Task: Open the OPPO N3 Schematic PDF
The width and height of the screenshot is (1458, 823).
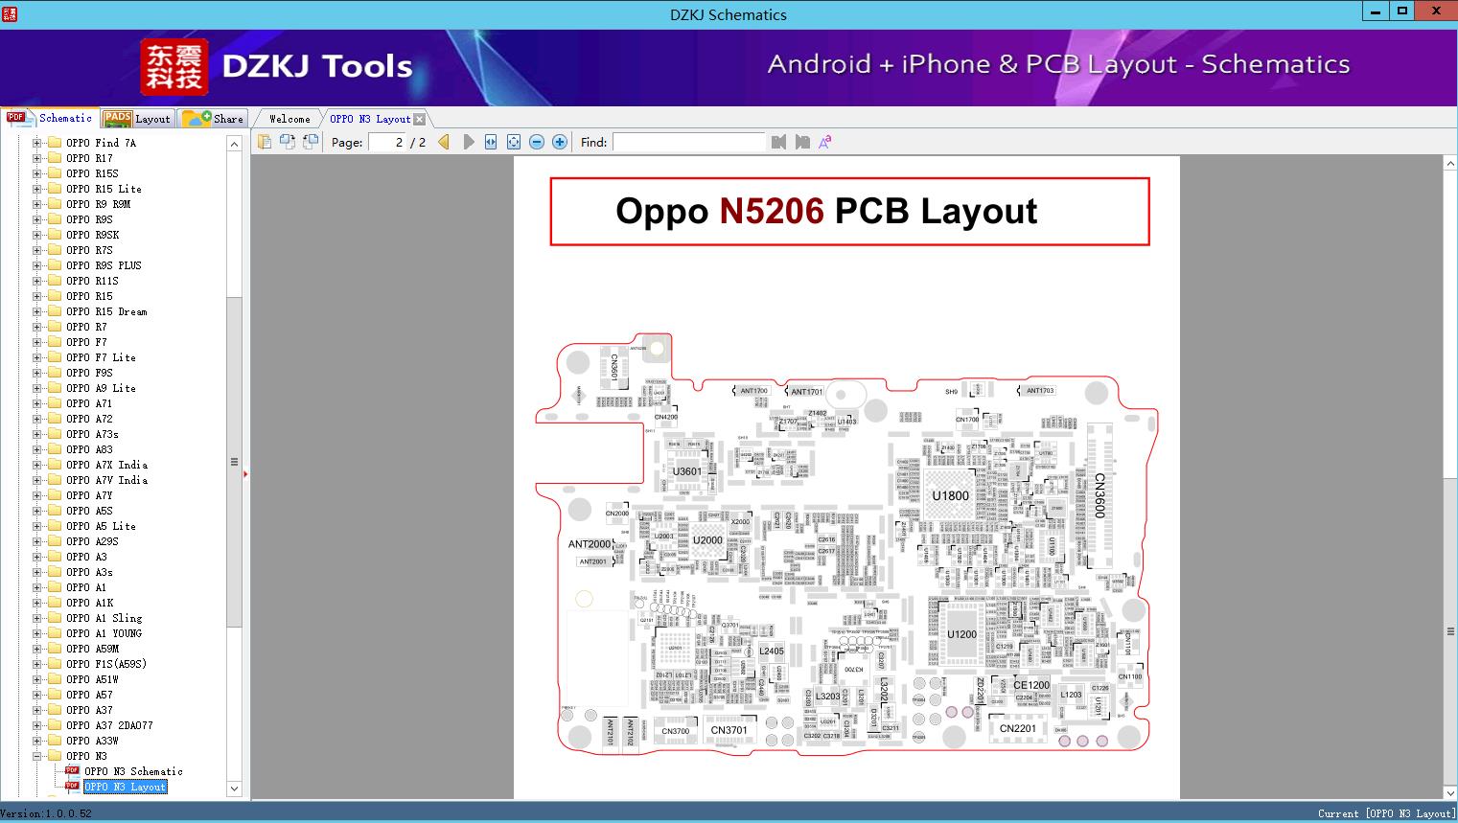Action: 133,771
